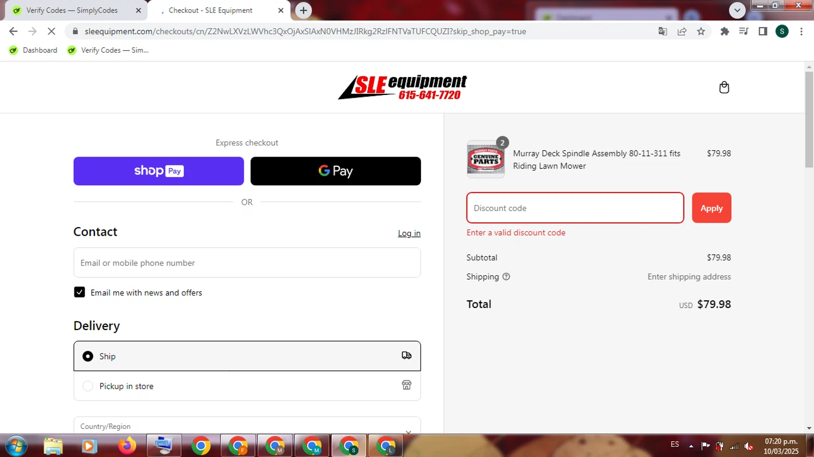814x457 pixels.
Task: Click the shipping help question mark icon
Action: click(x=506, y=276)
